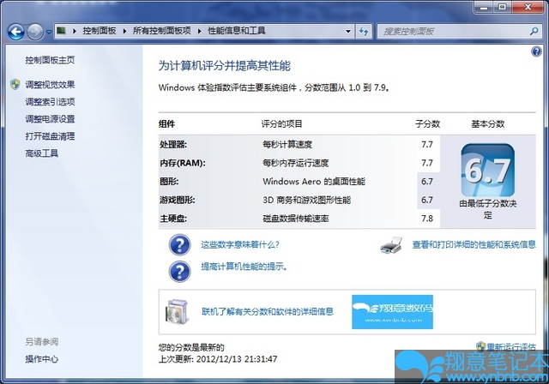Click the printer icon
This screenshot has width=549, height=384.
391,245
